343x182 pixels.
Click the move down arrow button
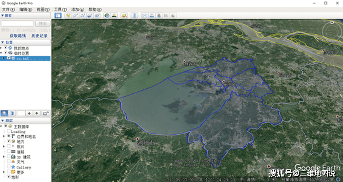click(x=37, y=113)
